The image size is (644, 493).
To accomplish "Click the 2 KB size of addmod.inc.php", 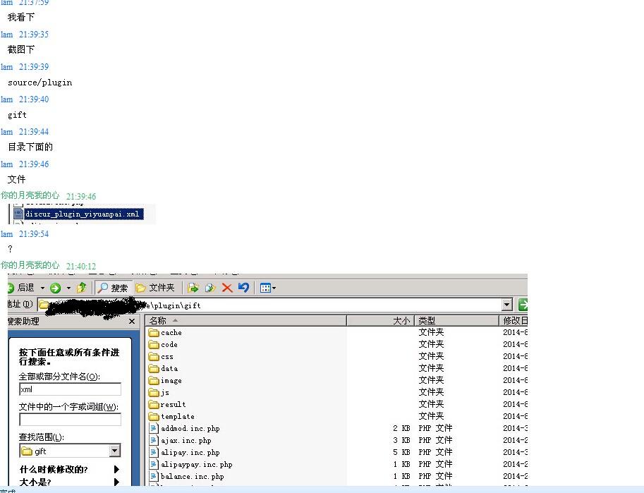I will click(401, 428).
